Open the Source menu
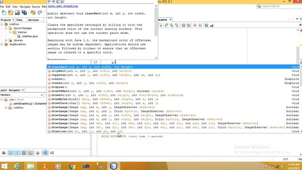Screen dimensions: 302x170 coord(36,7)
